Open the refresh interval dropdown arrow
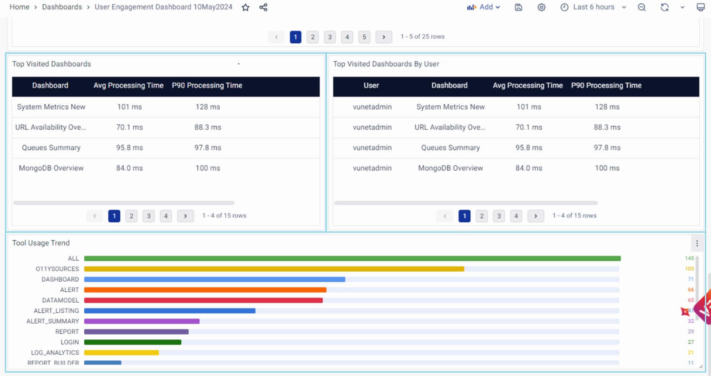Viewport: 711px width, 376px height. point(682,8)
